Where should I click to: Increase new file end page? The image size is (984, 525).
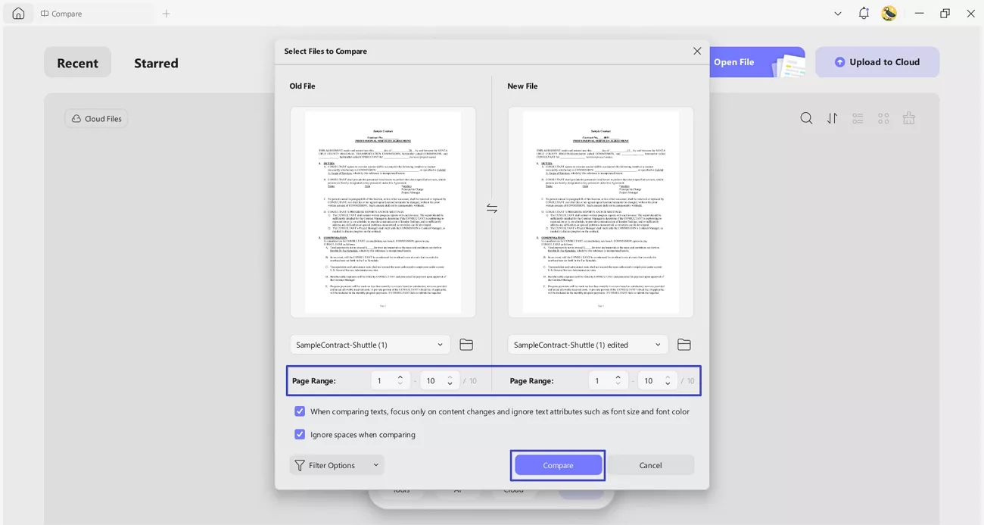coord(668,377)
